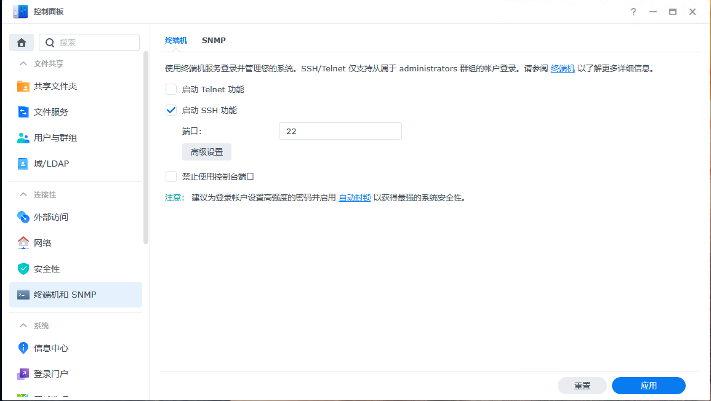Image resolution: width=711 pixels, height=401 pixels.
Task: Click the sidebar vertical scrollbar
Action: [x=146, y=148]
